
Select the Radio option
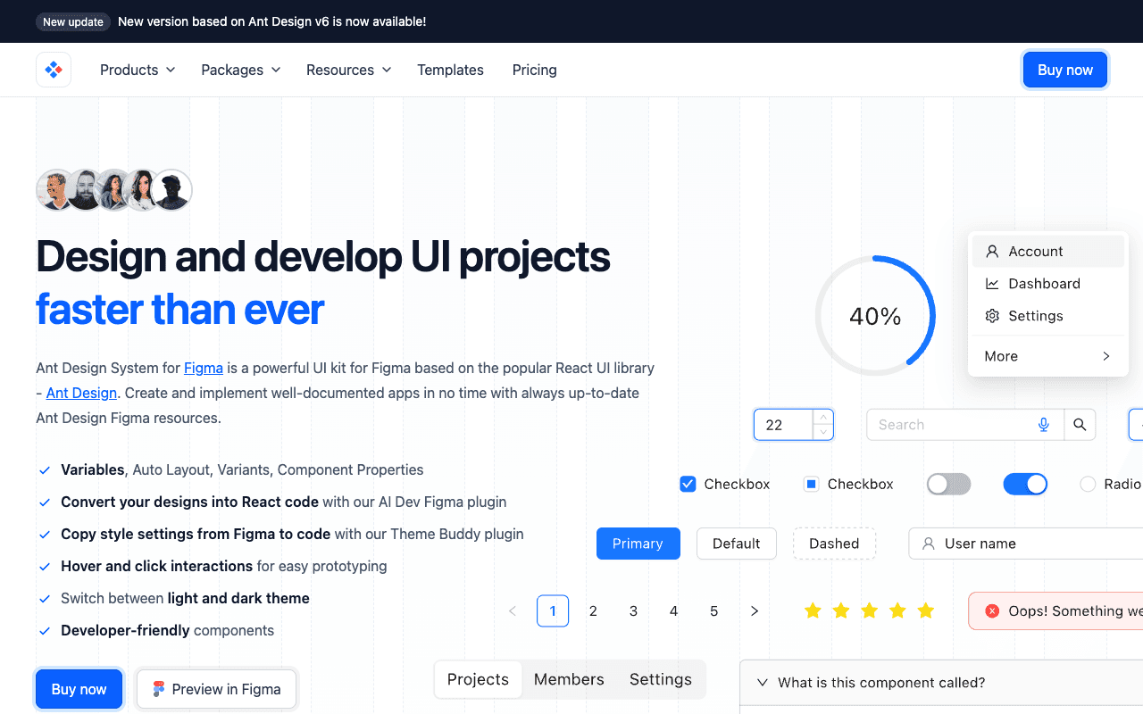pyautogui.click(x=1088, y=484)
